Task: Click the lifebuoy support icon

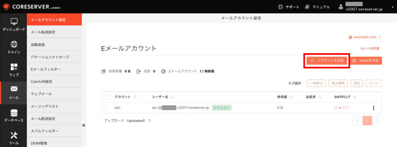Action: coord(280,7)
